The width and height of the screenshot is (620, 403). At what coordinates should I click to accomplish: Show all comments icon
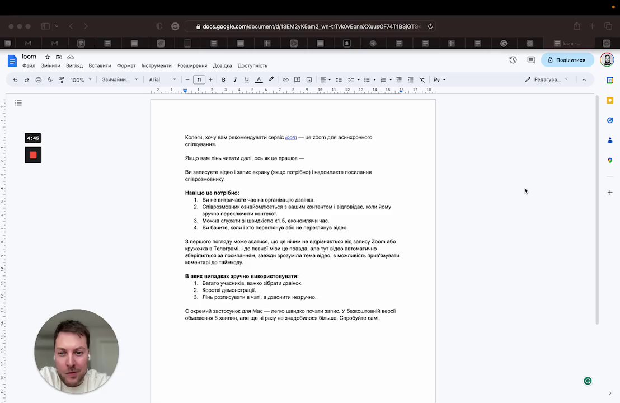click(x=531, y=60)
